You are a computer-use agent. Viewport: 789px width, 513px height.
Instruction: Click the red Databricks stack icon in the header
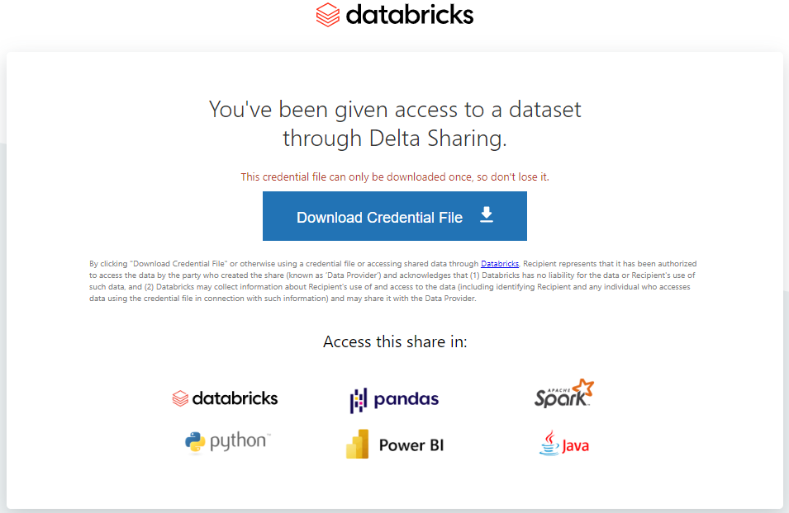[327, 15]
